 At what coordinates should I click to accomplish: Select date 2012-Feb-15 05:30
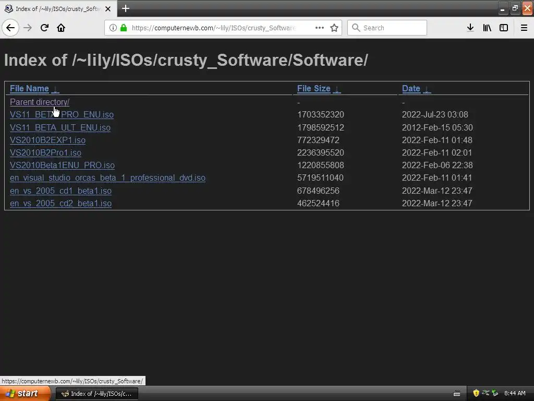click(x=438, y=127)
